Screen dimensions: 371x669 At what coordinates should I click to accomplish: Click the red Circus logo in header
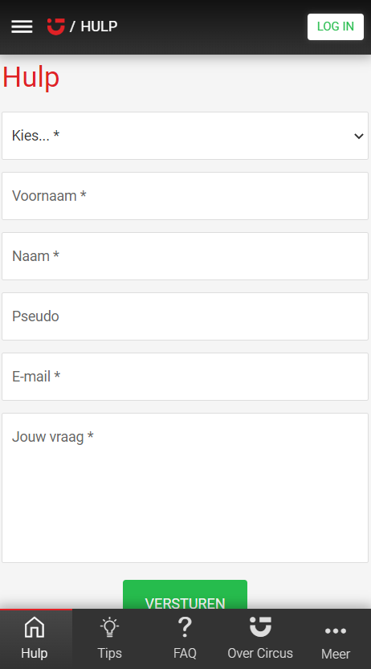(x=56, y=27)
